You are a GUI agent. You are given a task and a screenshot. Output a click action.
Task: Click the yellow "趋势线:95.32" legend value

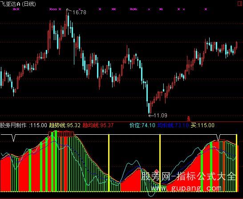[65, 125]
